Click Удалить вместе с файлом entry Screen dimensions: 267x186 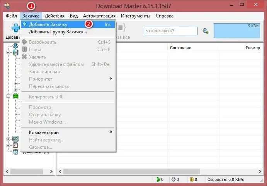click(68, 64)
